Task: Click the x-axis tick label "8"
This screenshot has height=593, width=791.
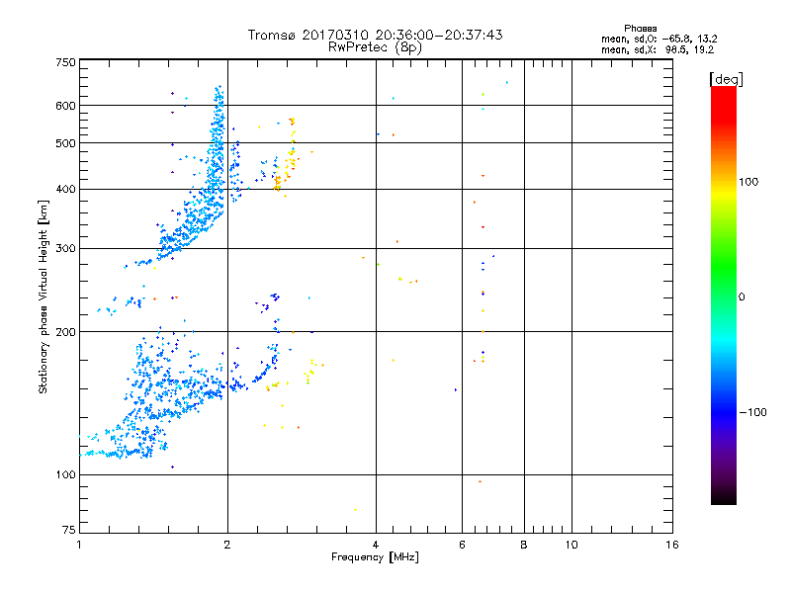Action: pyautogui.click(x=524, y=545)
